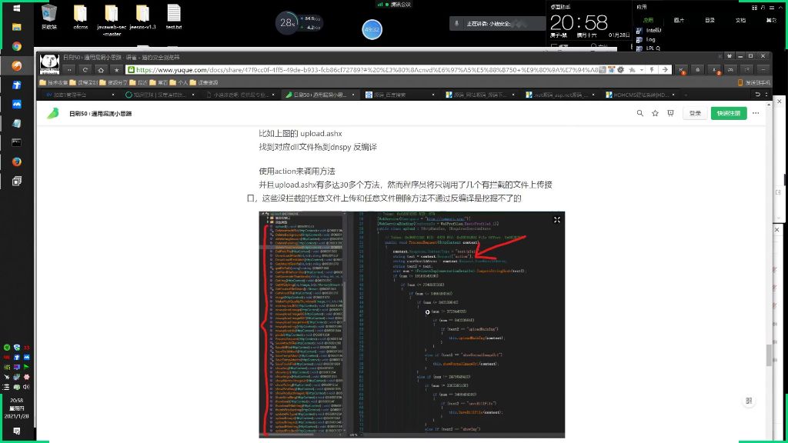Viewport: 788px width, 443px height.
Task: Open the command prompt taskbar icon
Action: tap(17, 142)
